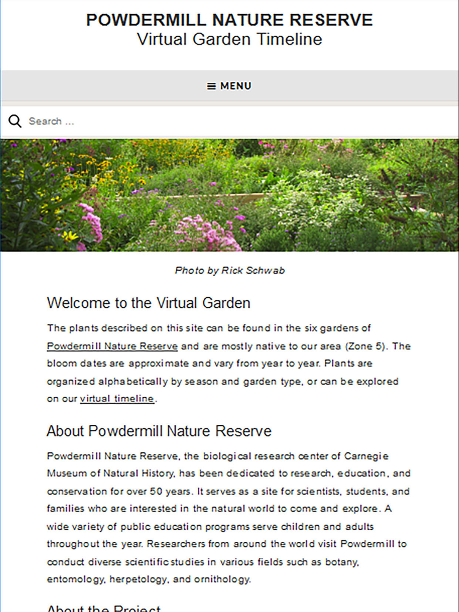Click the 'About Powdermill Nature Reserve' heading

pos(159,431)
